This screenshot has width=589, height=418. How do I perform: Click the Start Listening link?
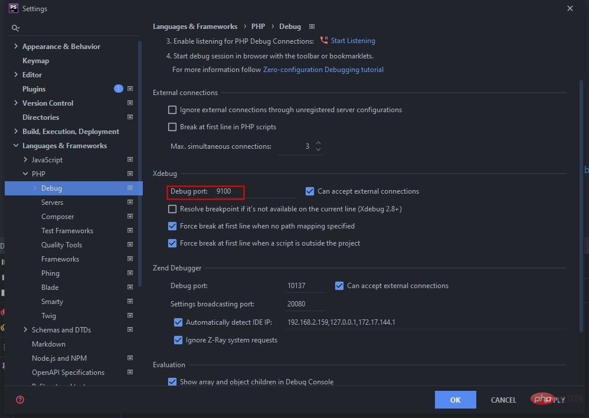coord(353,41)
